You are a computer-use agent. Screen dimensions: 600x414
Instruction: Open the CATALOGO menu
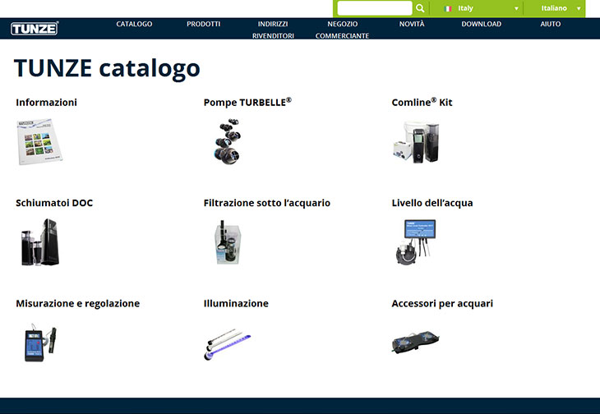(134, 24)
